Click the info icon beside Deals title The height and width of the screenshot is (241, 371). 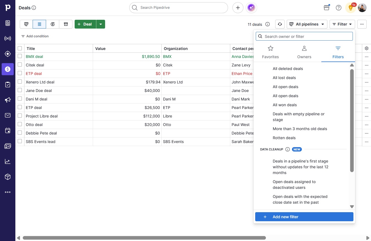(x=34, y=8)
